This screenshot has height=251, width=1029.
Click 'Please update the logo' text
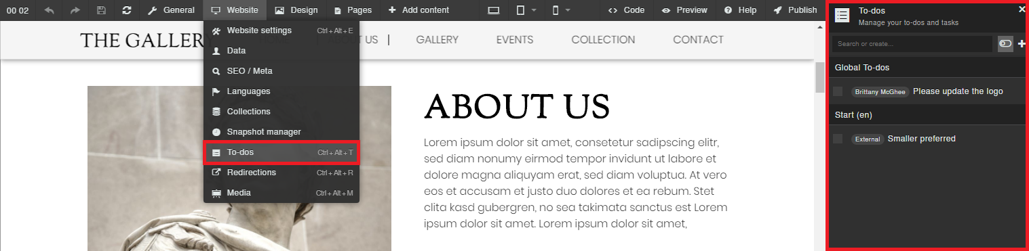[x=958, y=91]
